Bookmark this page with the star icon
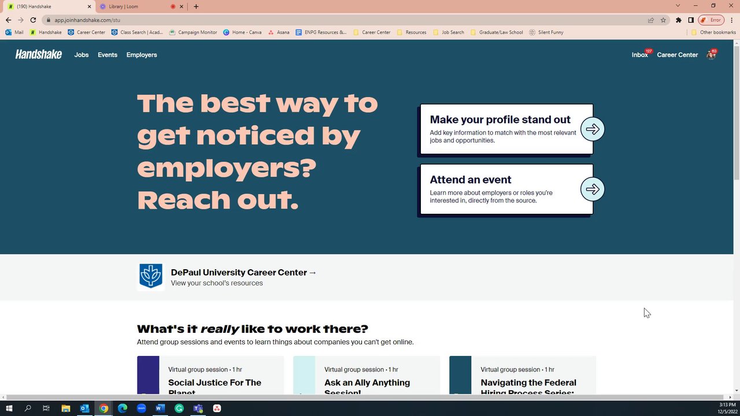 (663, 20)
